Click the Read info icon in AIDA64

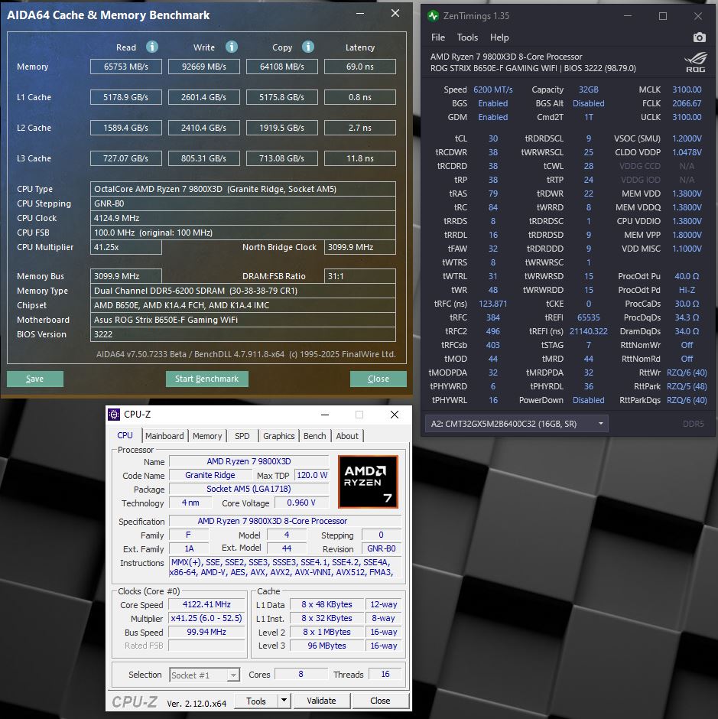(151, 47)
